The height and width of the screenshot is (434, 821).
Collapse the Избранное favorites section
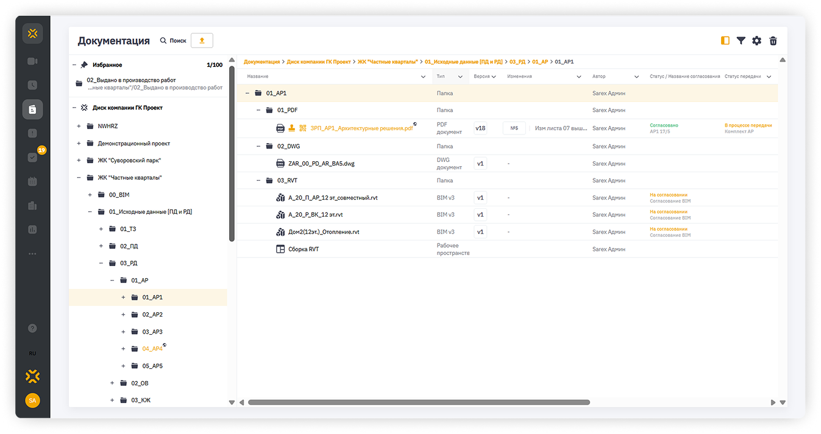(x=74, y=65)
